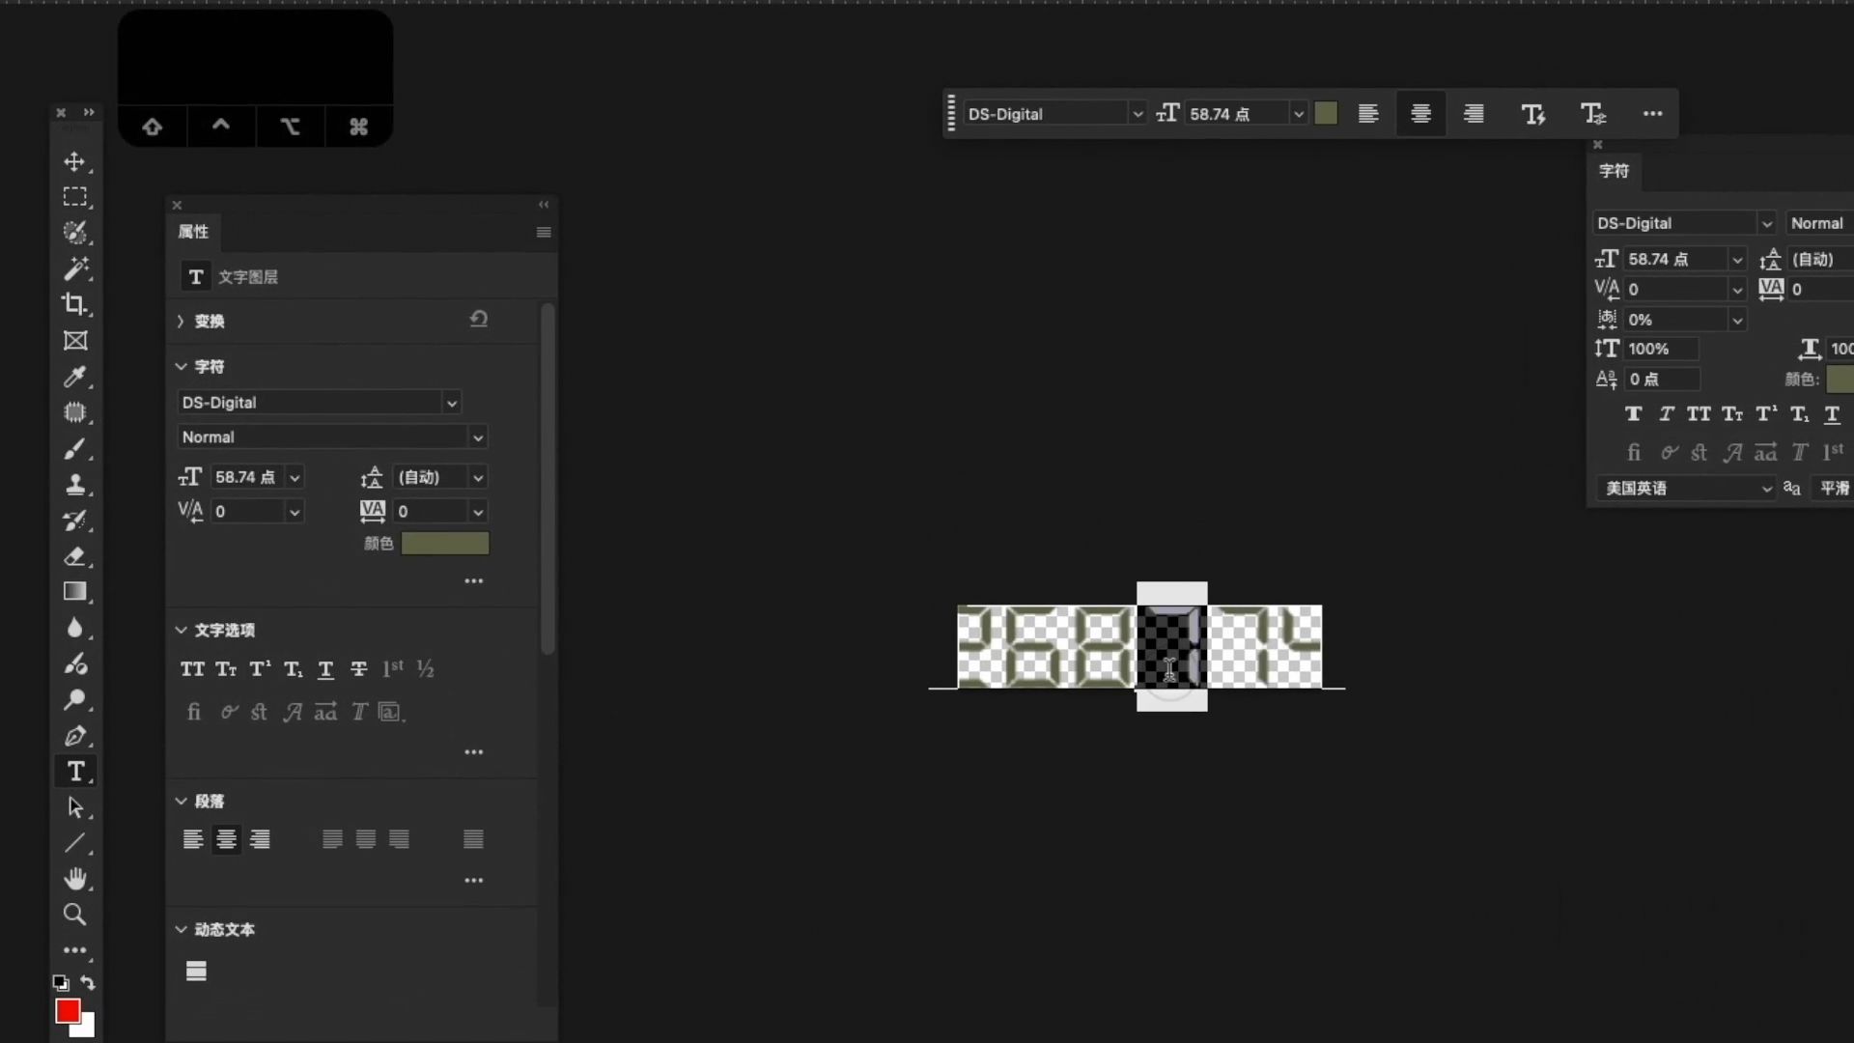The width and height of the screenshot is (1854, 1043).
Task: Switch to the 字符 character panel tab
Action: 1614,171
